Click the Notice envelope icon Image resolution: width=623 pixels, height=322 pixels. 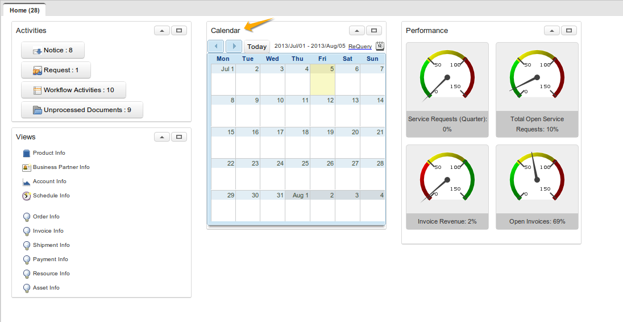pyautogui.click(x=38, y=51)
